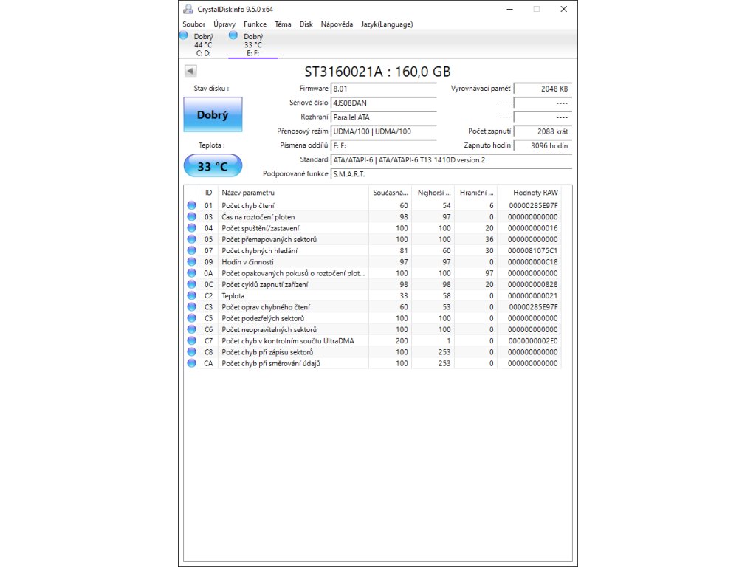The height and width of the screenshot is (567, 756).
Task: Click the serial number field 4JS08DAN
Action: coord(384,103)
